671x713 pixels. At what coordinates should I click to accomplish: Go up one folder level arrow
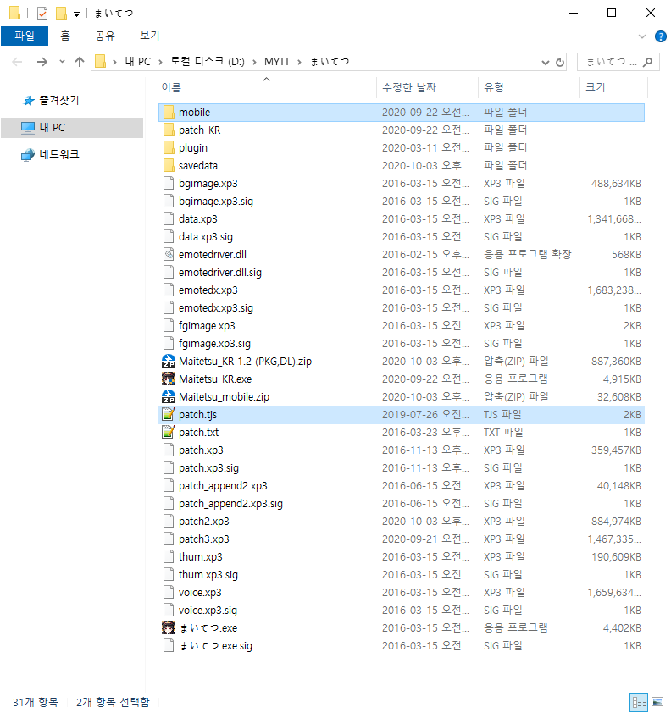(x=80, y=62)
